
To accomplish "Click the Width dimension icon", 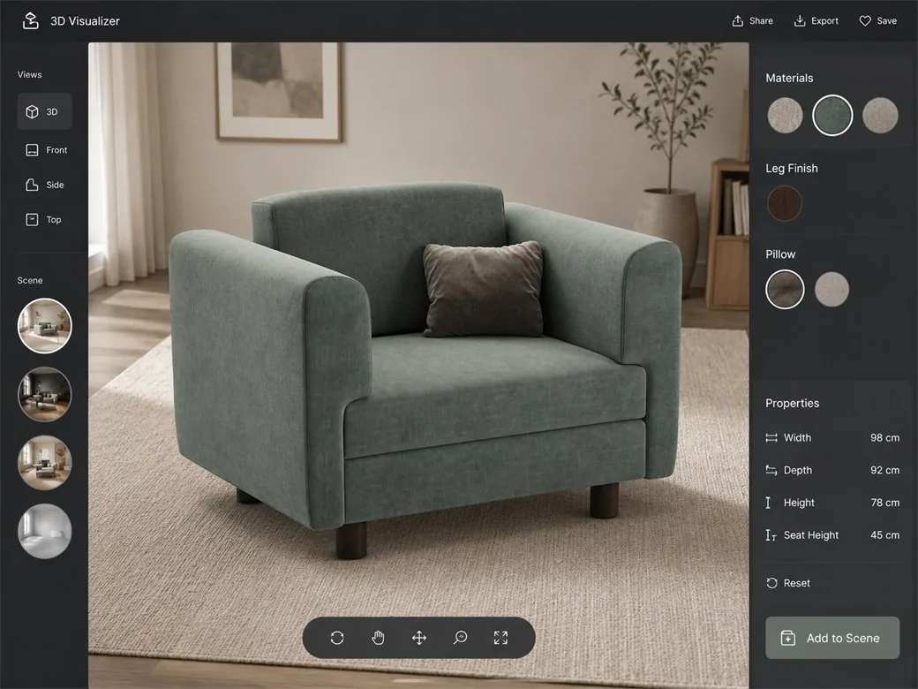I will click(771, 437).
